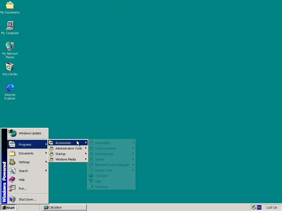Expand the Programs submenu arrow
This screenshot has width=282, height=211.
click(46, 144)
